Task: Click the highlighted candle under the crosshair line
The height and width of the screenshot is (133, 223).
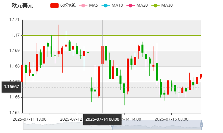Action: click(103, 55)
